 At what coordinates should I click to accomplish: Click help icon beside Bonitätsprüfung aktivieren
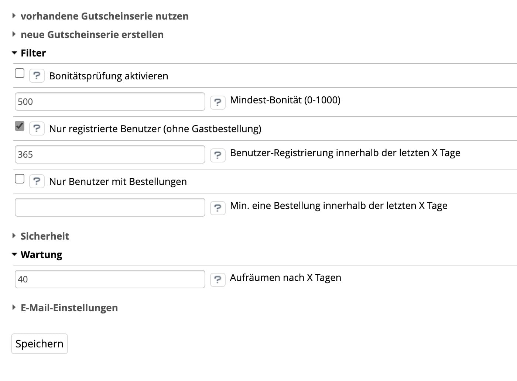(x=37, y=76)
